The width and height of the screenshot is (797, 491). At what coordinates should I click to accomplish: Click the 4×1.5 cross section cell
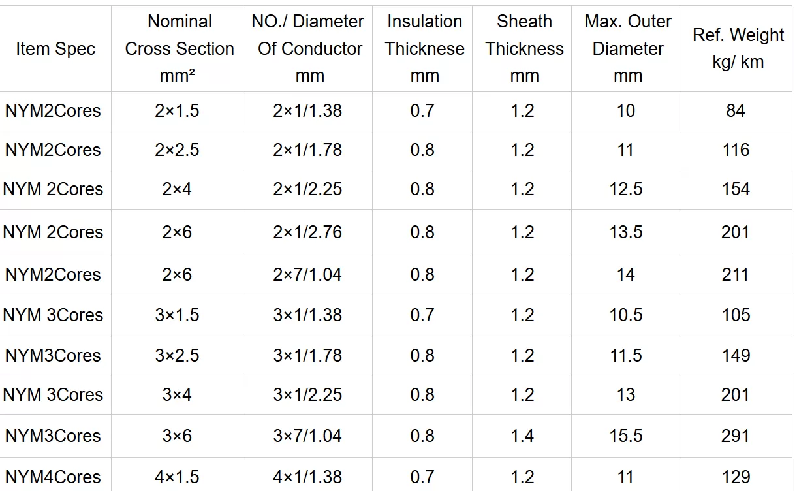coord(177,477)
